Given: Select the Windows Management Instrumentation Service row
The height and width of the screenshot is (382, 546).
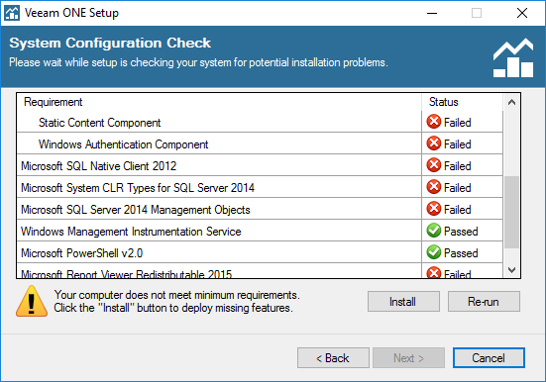Looking at the screenshot, I should pos(260,231).
